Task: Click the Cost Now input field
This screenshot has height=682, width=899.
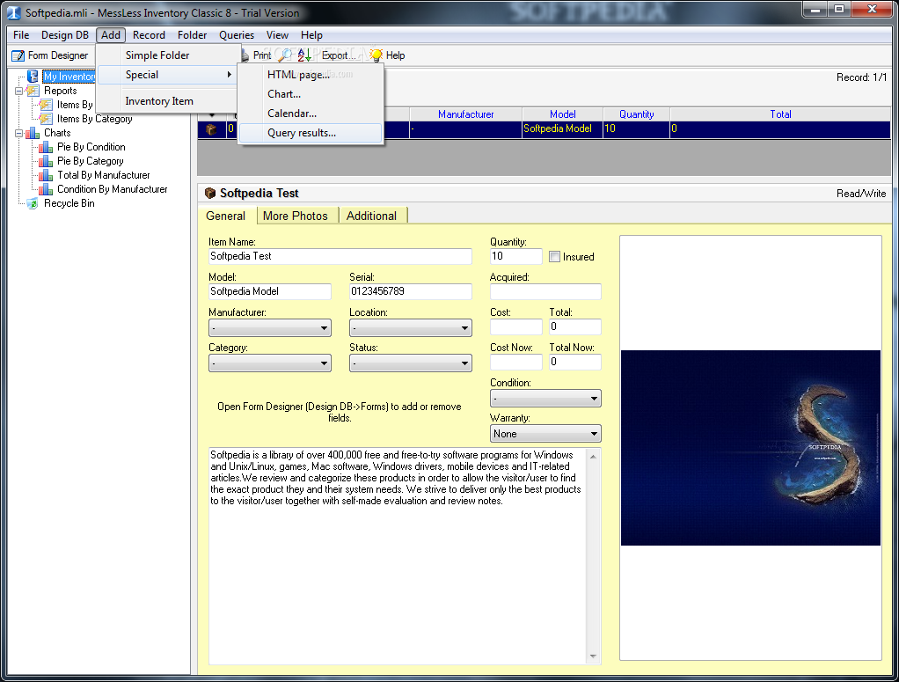Action: [x=516, y=362]
